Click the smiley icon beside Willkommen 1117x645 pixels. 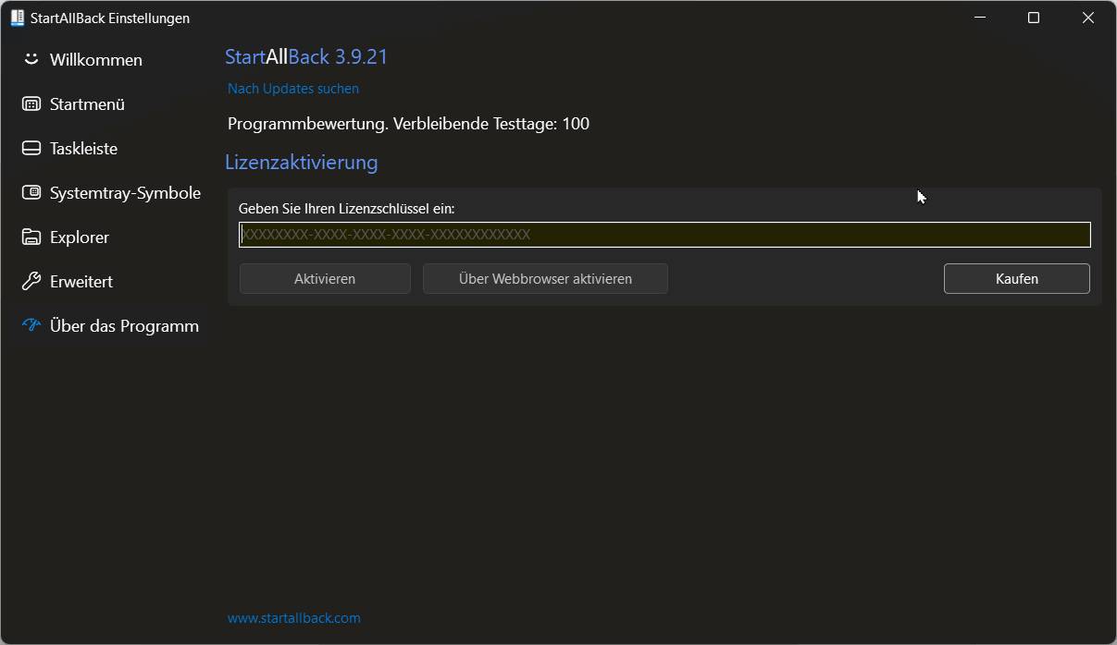31,59
